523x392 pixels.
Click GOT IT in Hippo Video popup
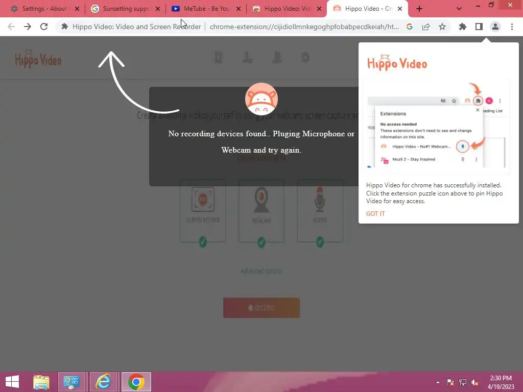pyautogui.click(x=375, y=214)
